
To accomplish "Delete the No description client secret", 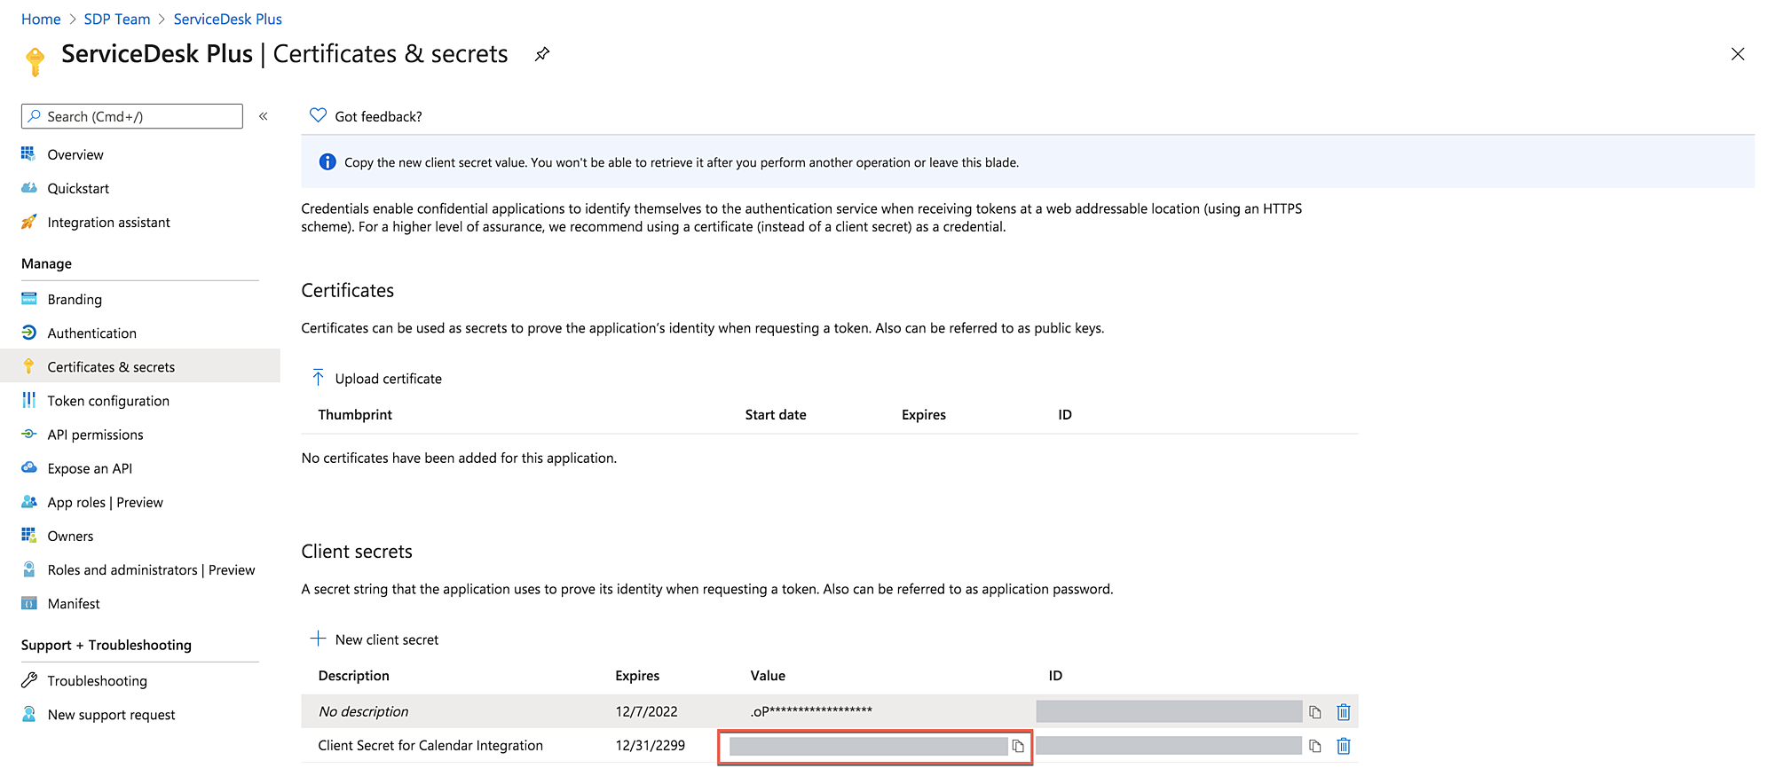I will point(1344,711).
